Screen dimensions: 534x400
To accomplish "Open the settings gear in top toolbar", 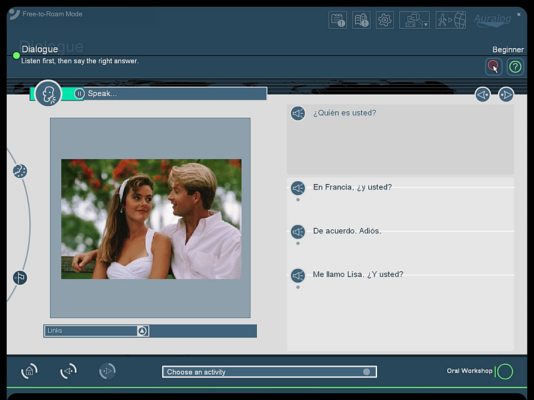I will pos(384,20).
